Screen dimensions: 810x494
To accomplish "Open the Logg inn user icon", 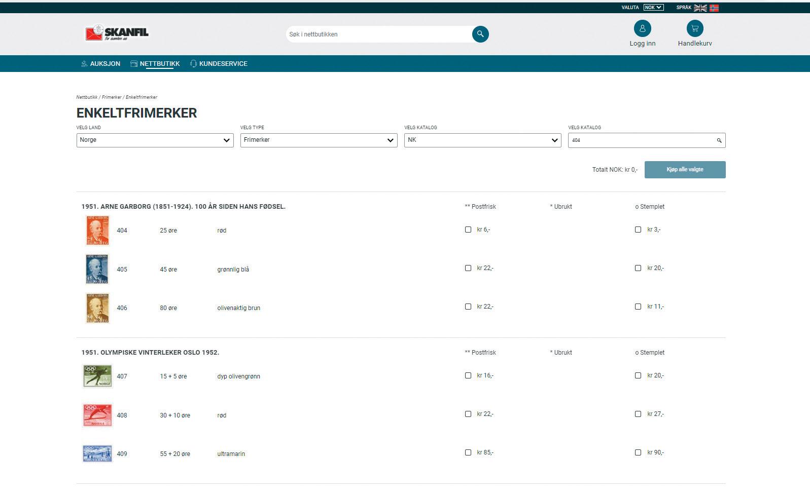I will pos(643,28).
